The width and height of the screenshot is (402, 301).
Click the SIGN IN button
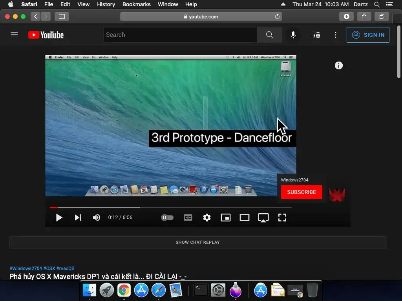[368, 35]
